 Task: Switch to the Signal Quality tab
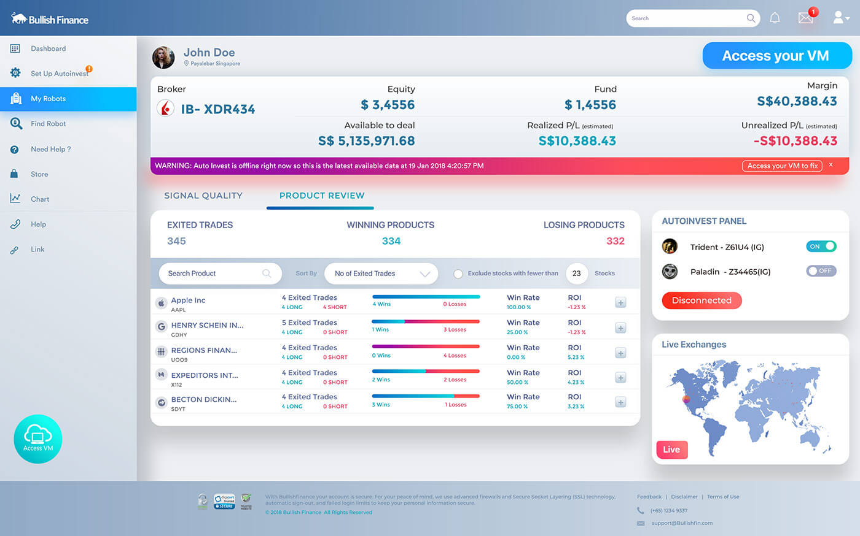(x=203, y=196)
